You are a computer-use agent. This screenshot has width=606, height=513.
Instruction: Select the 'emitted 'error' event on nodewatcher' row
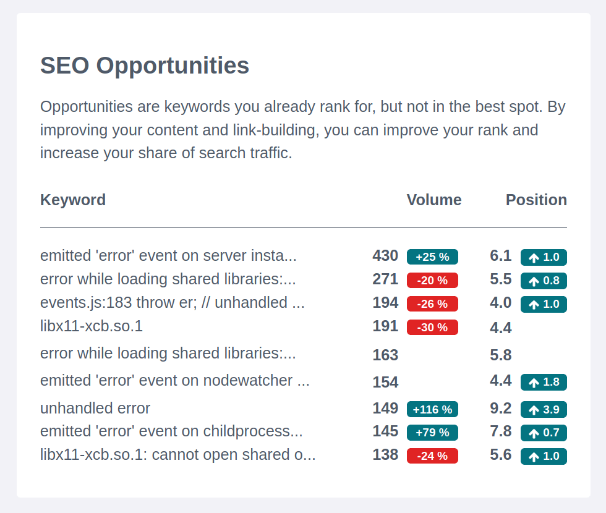click(175, 381)
